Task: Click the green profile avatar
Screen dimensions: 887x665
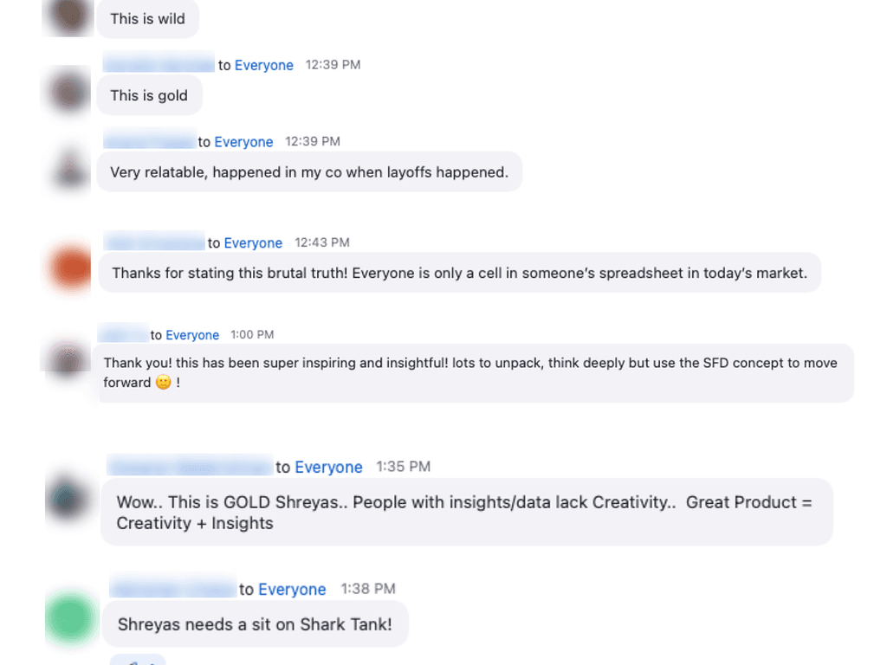Action: coord(70,618)
